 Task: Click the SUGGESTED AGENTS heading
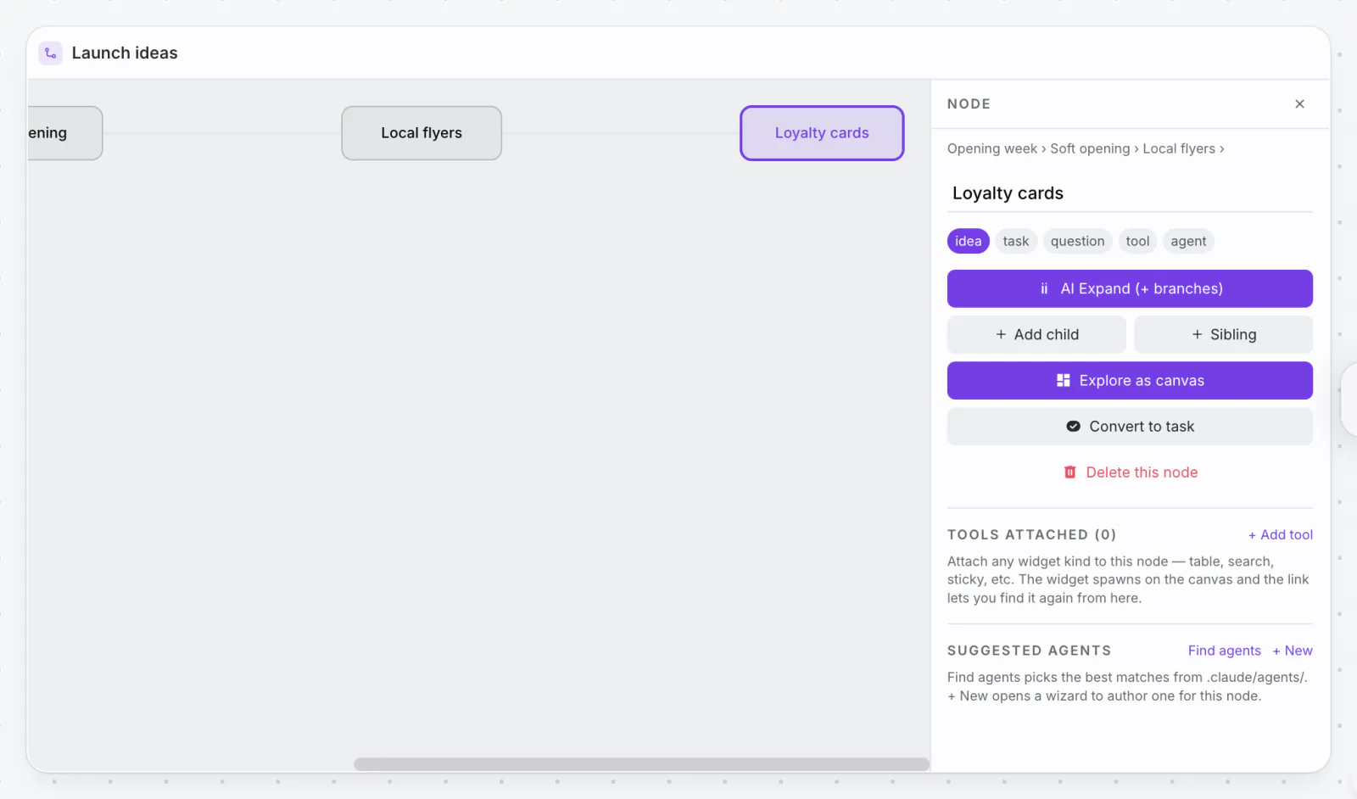(x=1029, y=651)
